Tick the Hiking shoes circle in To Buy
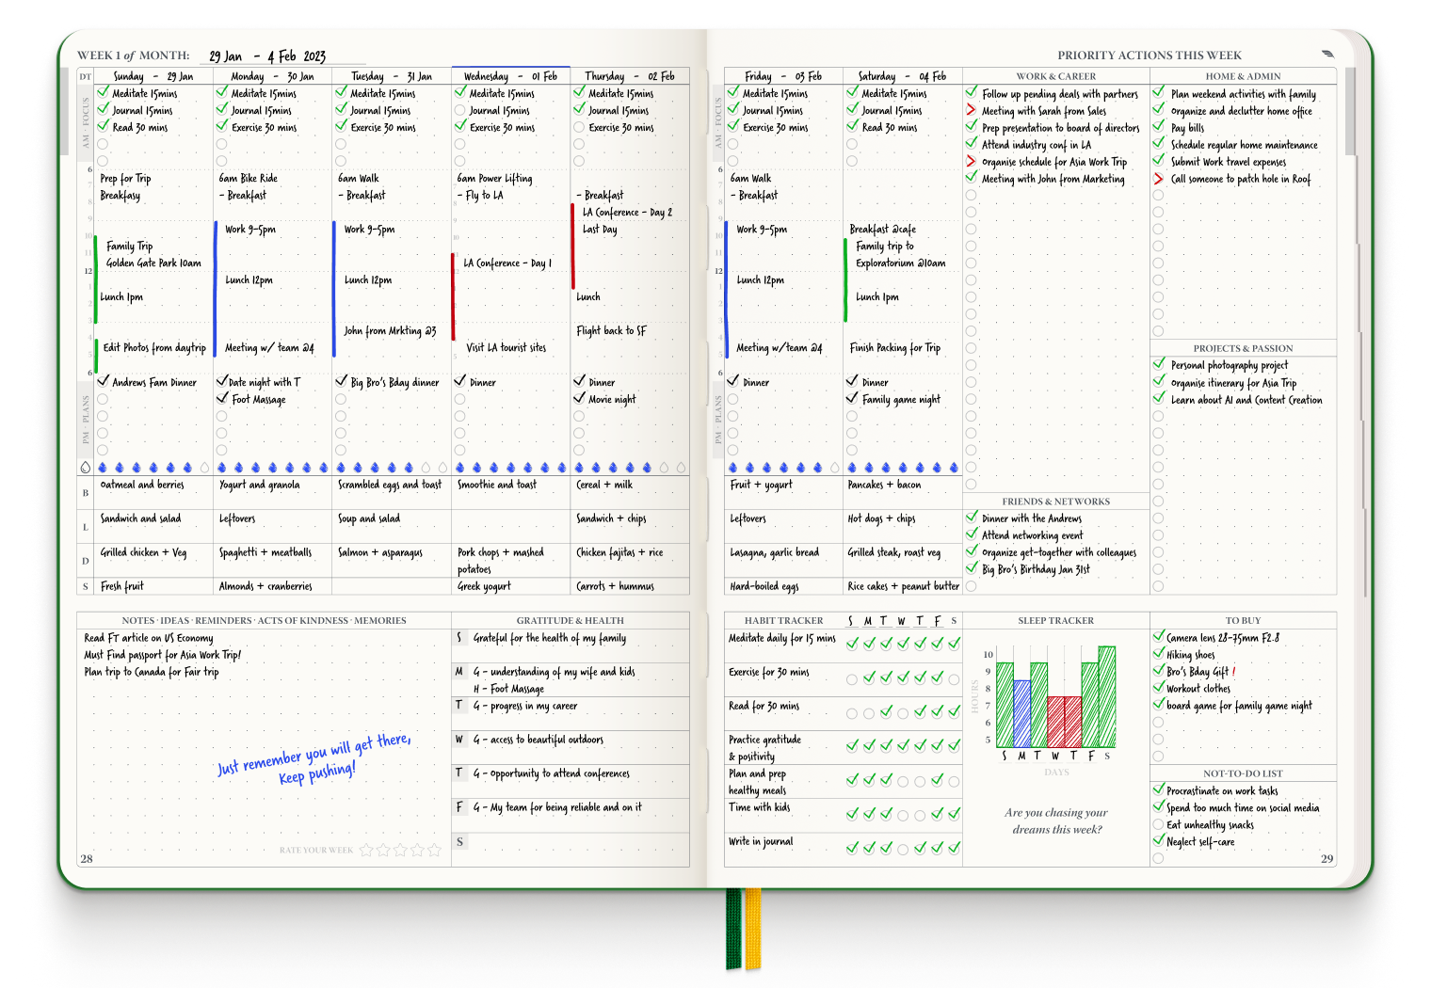The width and height of the screenshot is (1431, 988). point(1159,654)
